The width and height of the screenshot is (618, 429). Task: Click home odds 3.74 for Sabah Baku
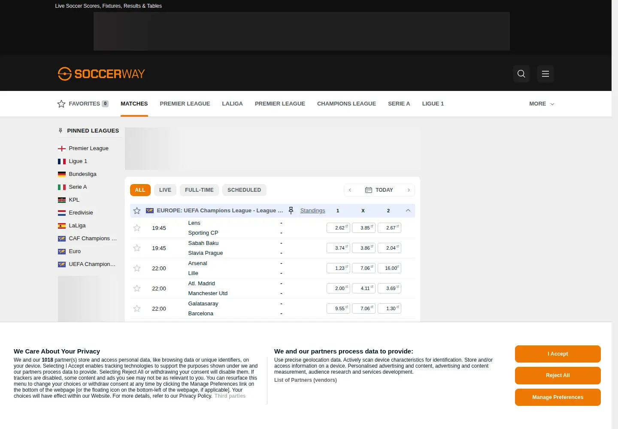338,248
